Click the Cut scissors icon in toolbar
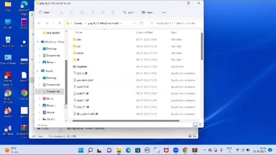Screen dimensions: 276x155 pos(61,12)
